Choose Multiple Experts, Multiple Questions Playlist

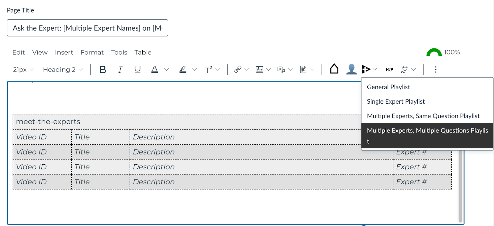(427, 136)
